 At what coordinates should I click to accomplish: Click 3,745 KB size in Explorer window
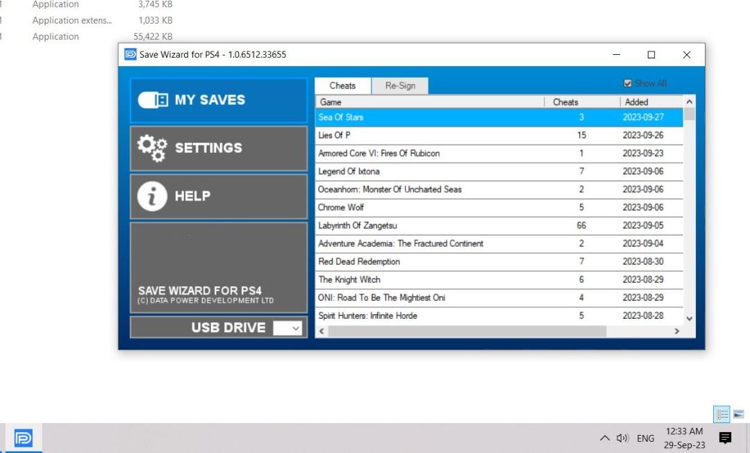coord(156,4)
